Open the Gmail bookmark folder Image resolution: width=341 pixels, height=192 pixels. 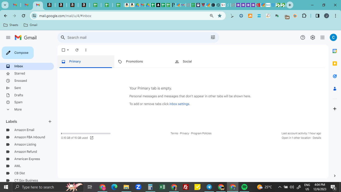pos(30,25)
